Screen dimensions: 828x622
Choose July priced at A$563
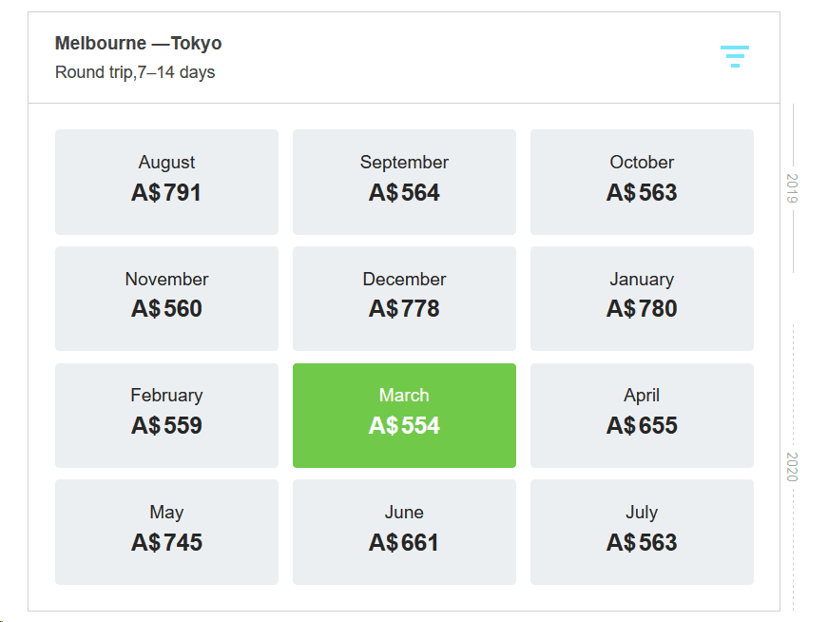tap(642, 532)
